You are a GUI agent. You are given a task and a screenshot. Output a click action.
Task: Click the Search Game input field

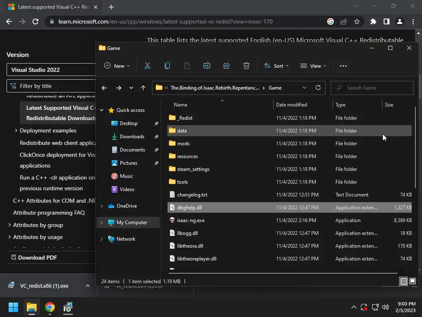pyautogui.click(x=372, y=88)
